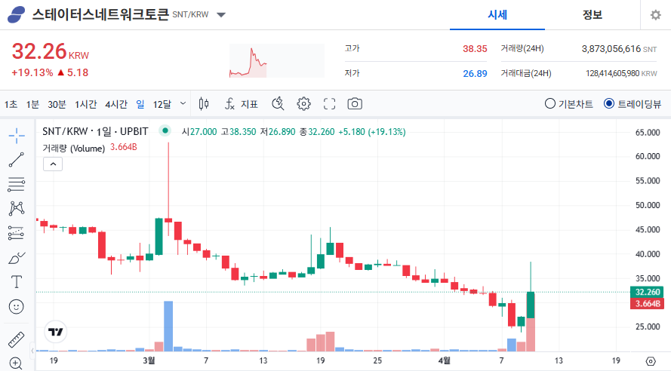The height and width of the screenshot is (371, 671).
Task: Collapse the indicator legend chevron
Action: pyautogui.click(x=53, y=164)
